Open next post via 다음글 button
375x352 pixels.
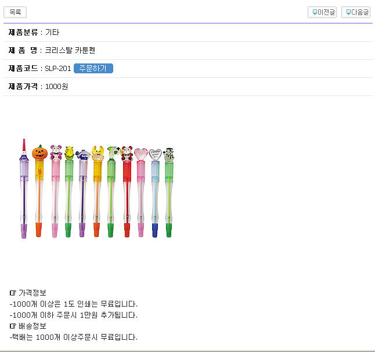point(356,12)
